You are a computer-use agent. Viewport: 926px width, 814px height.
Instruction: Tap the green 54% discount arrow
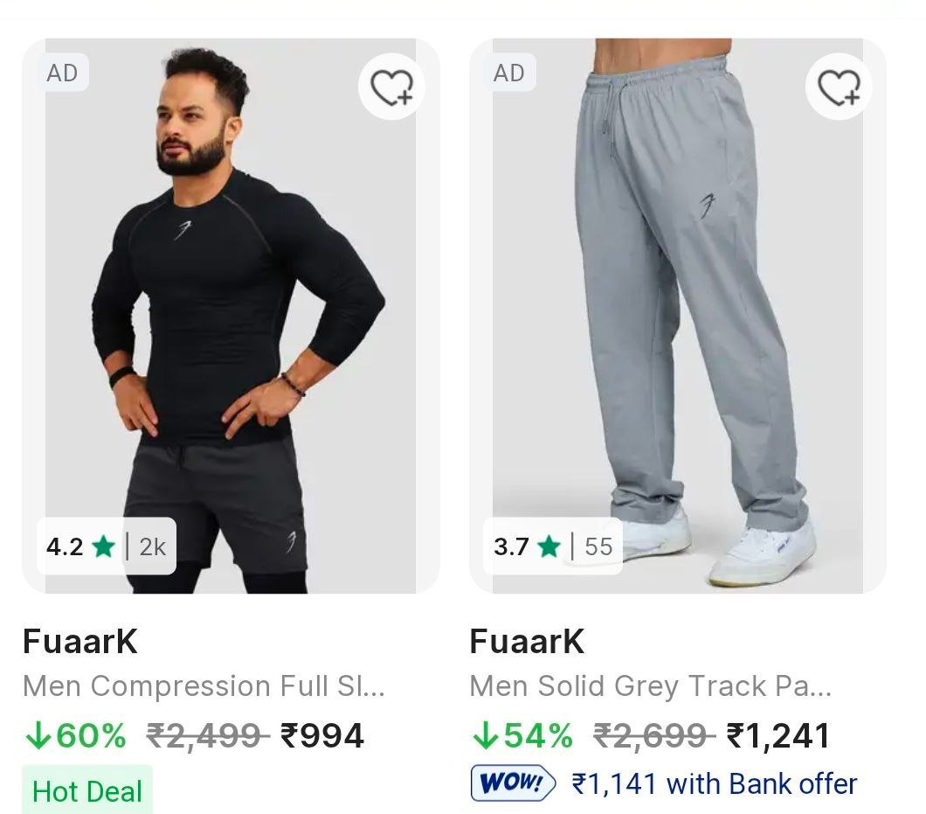[x=485, y=736]
